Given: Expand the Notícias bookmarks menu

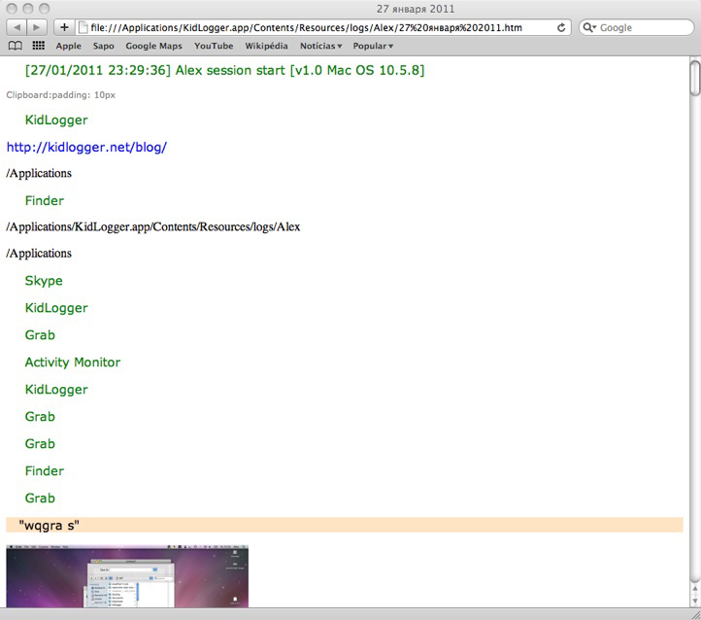Looking at the screenshot, I should [x=321, y=46].
